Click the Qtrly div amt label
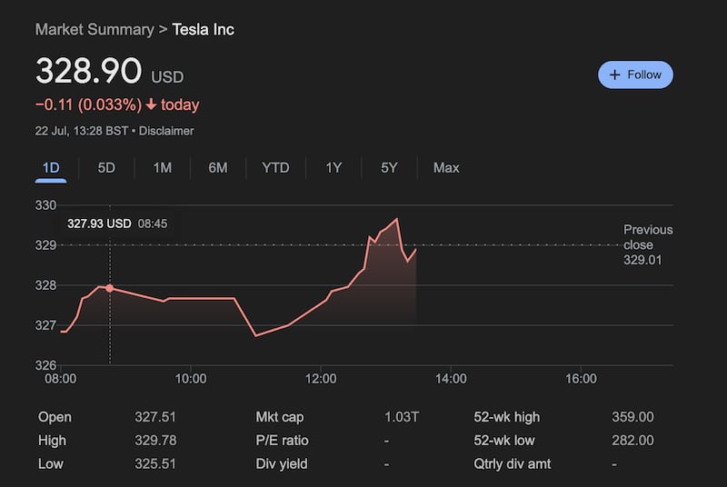 click(x=513, y=464)
